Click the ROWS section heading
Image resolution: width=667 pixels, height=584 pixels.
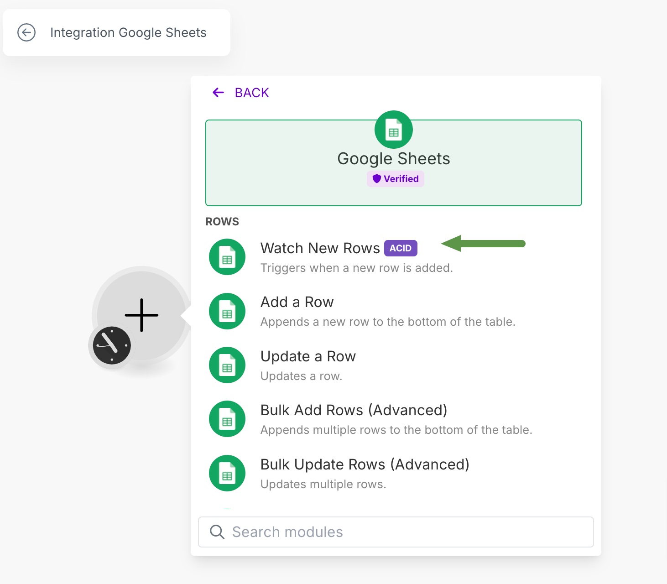click(222, 222)
